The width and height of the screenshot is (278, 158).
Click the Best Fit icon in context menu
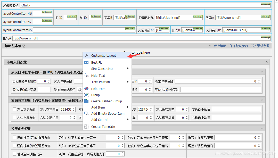pyautogui.click(x=86, y=62)
